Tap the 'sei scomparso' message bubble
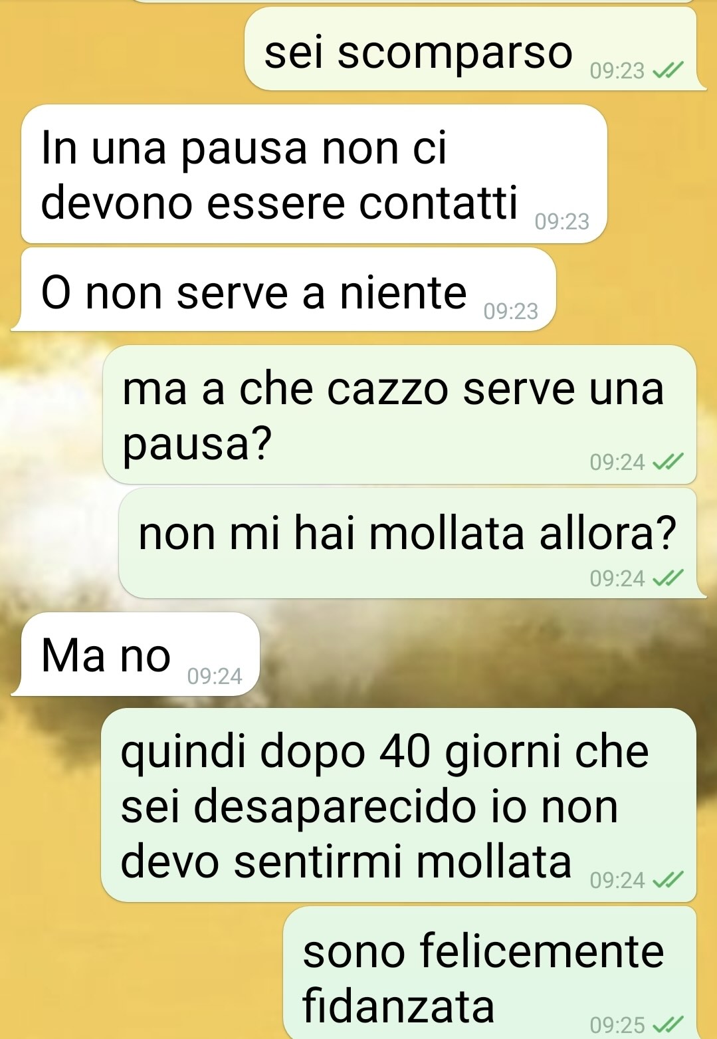 [470, 49]
